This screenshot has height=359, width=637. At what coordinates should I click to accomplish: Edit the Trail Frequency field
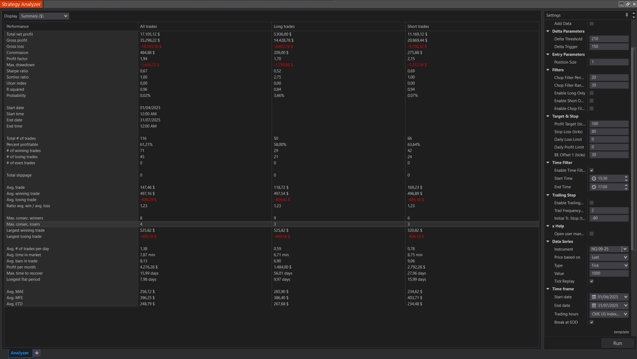coord(609,210)
